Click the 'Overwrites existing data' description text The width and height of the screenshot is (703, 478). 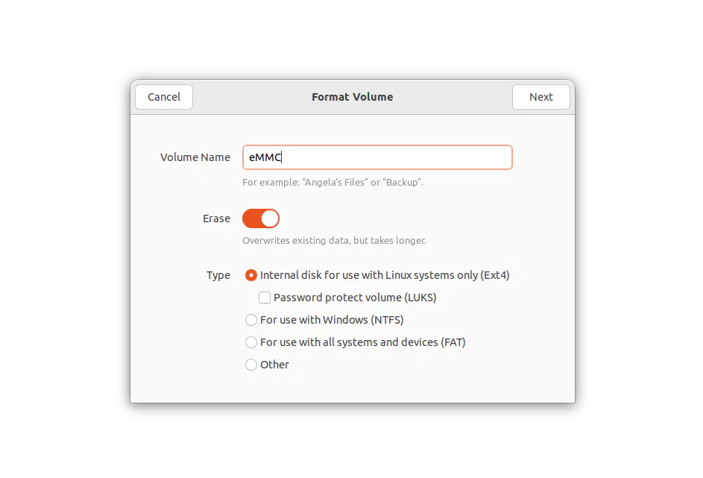tap(334, 240)
